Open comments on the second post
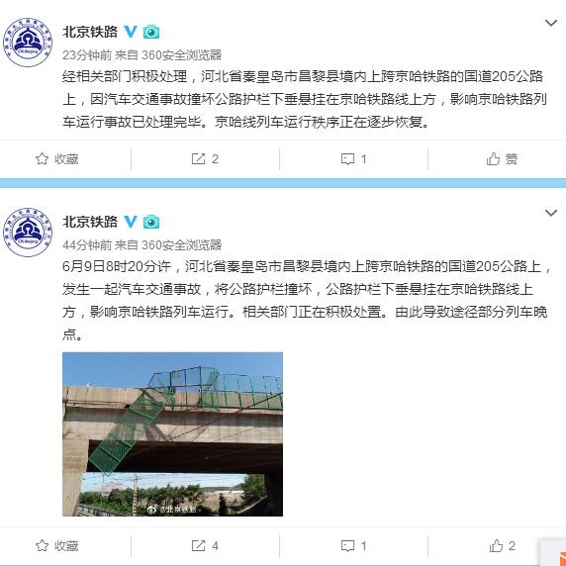Image resolution: width=566 pixels, height=566 pixels. [354, 546]
